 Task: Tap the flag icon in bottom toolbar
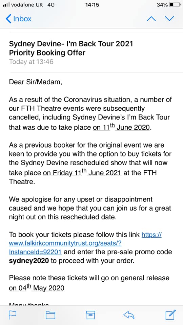pos(13,315)
